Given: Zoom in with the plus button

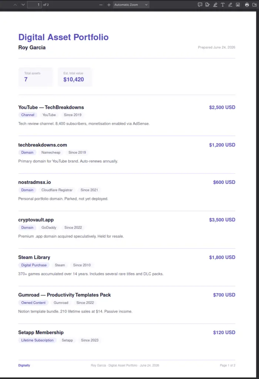Looking at the screenshot, I should coord(109,4).
